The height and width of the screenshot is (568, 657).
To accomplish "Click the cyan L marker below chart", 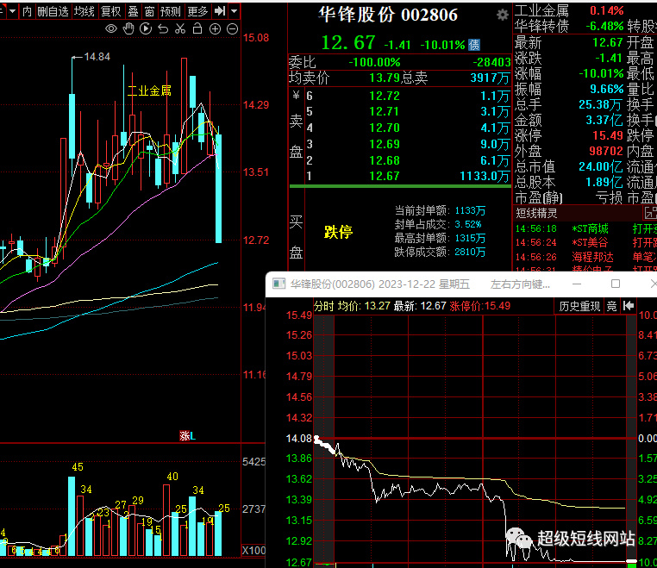I will (x=193, y=436).
